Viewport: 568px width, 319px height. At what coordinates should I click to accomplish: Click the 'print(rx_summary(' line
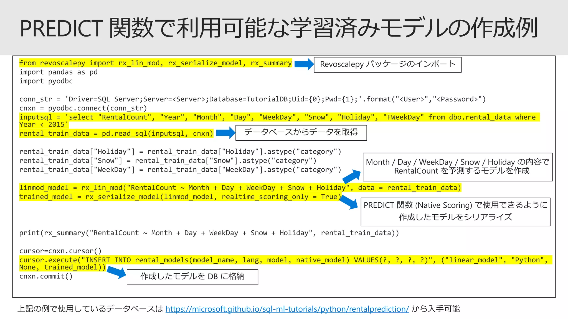point(209,233)
